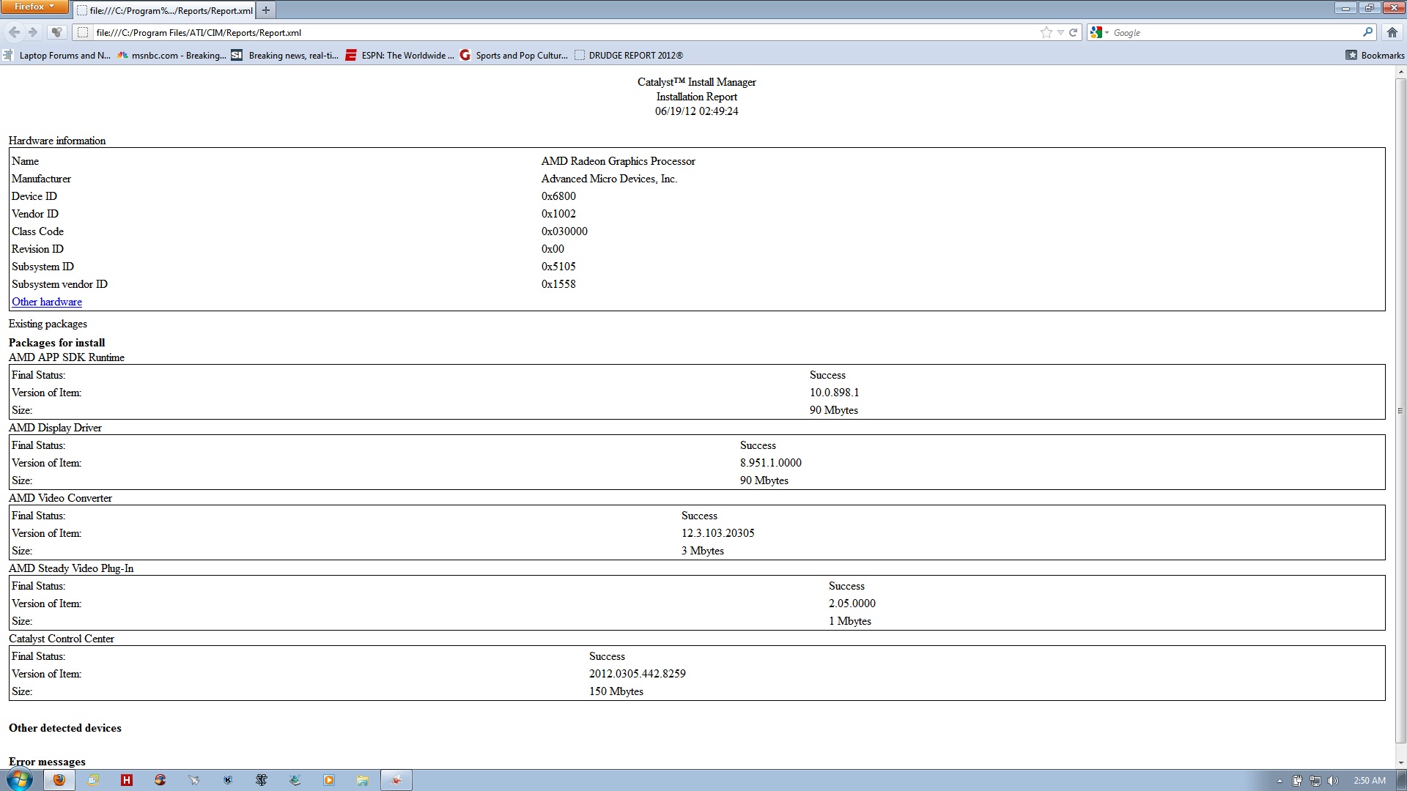Image resolution: width=1407 pixels, height=791 pixels.
Task: Click the K-gear taskbar icon
Action: [x=228, y=780]
